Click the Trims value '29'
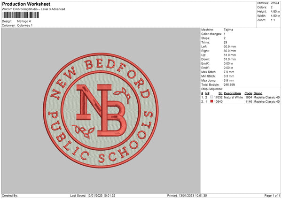The width and height of the screenshot is (282, 199). pos(225,42)
